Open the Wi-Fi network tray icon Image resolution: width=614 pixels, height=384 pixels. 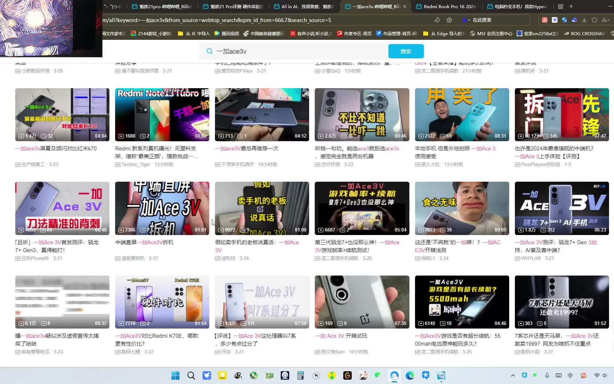click(x=597, y=375)
